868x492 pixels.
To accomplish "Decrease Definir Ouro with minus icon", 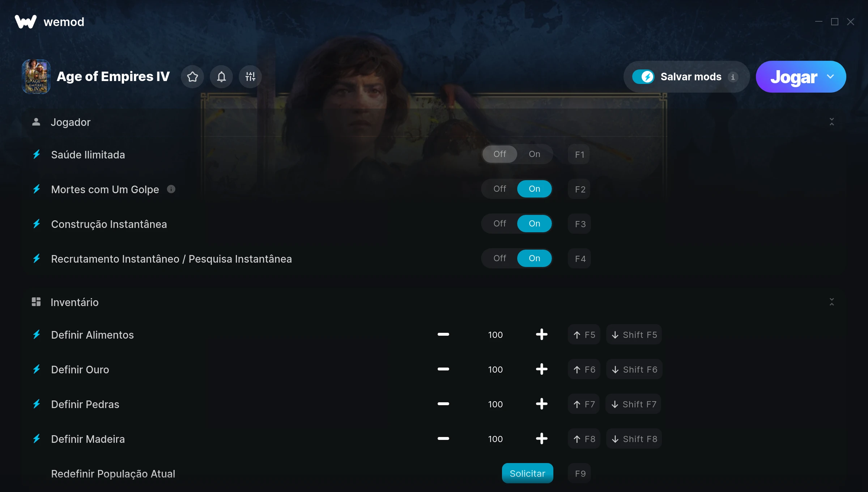I will click(x=443, y=369).
